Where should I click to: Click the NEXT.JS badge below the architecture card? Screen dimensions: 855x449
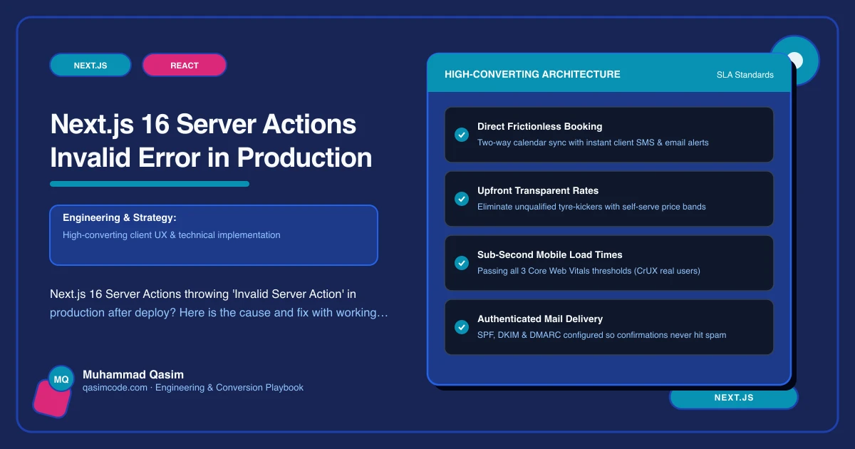734,398
